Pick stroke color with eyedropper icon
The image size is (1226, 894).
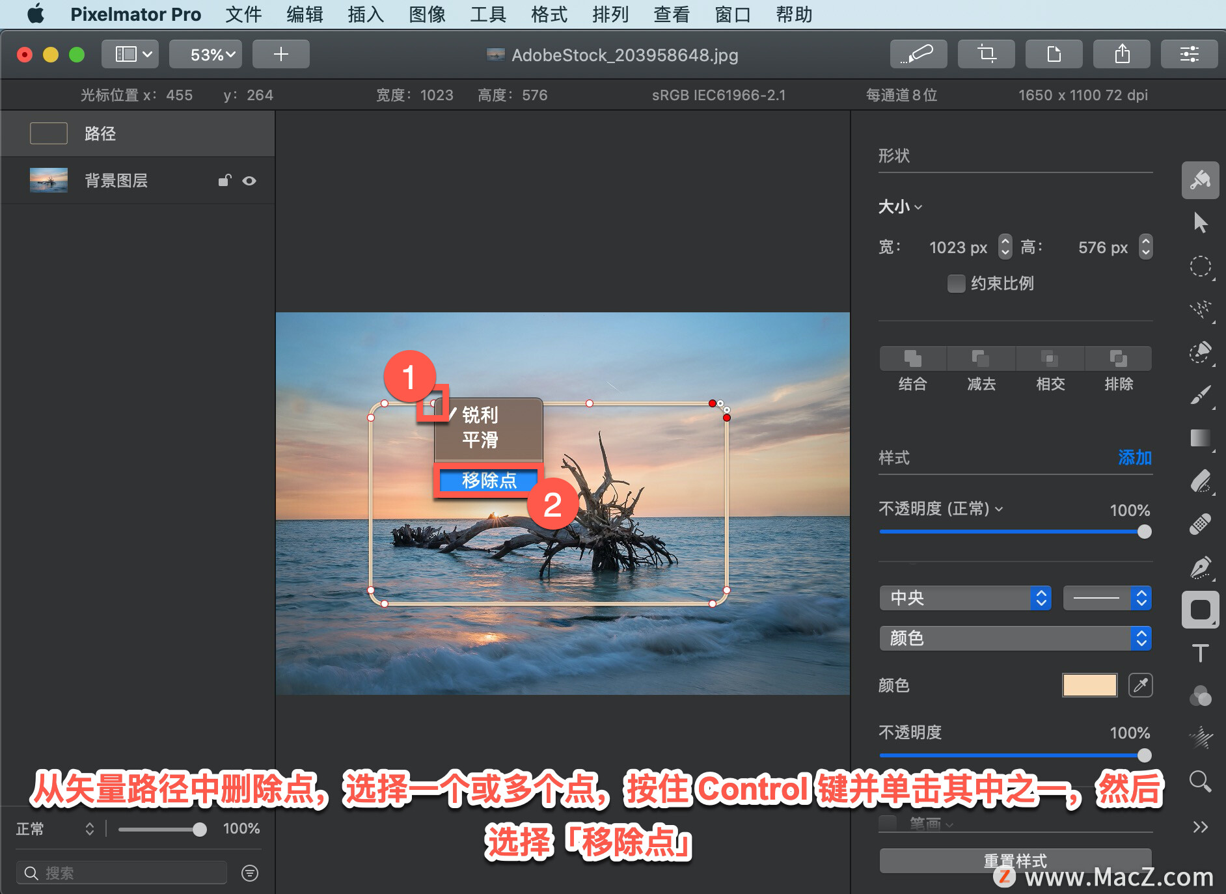1140,685
